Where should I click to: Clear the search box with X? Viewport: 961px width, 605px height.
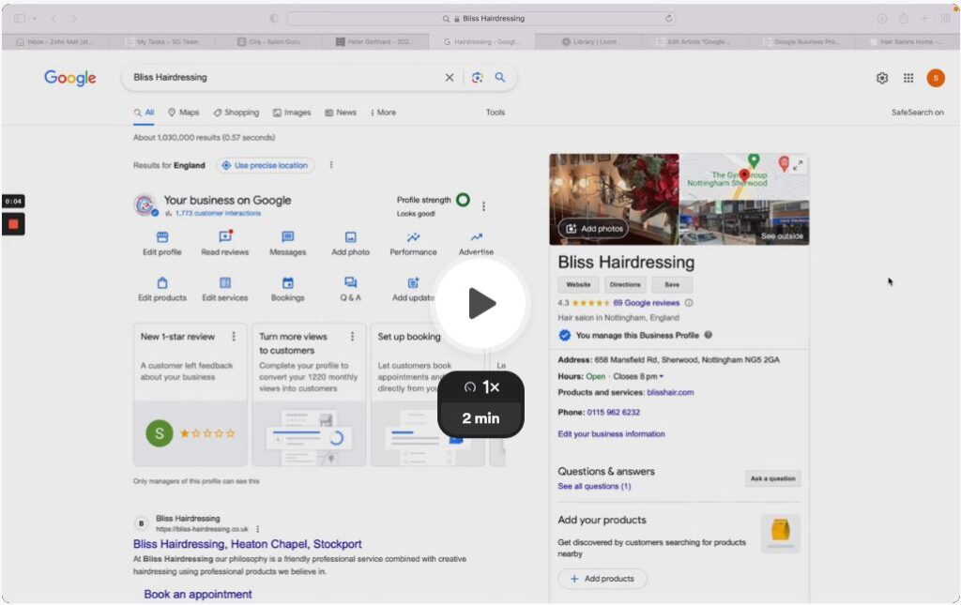[x=450, y=77]
